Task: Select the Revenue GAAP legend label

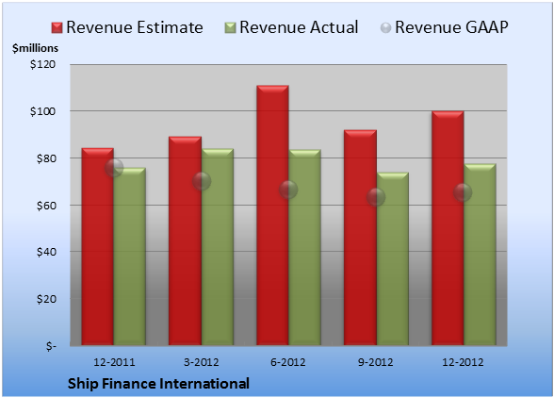Action: pyautogui.click(x=451, y=27)
